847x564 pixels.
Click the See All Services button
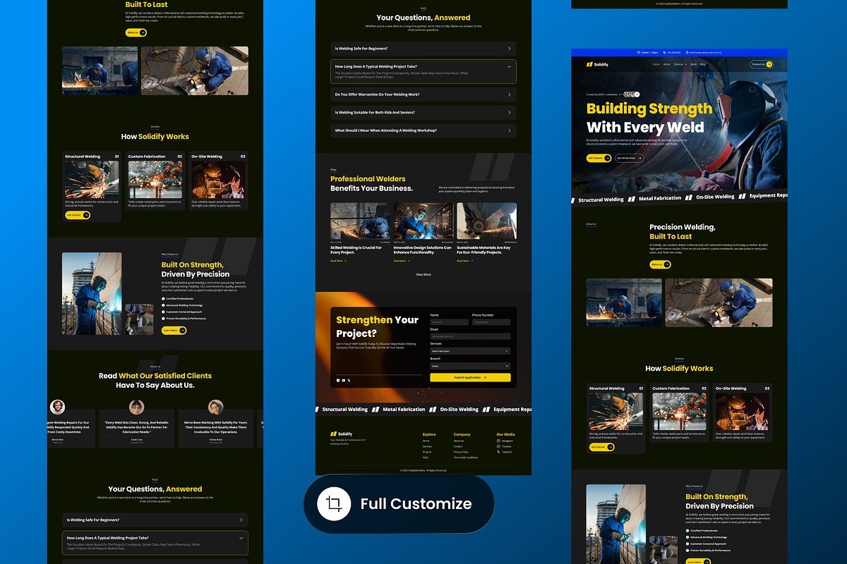pyautogui.click(x=630, y=158)
